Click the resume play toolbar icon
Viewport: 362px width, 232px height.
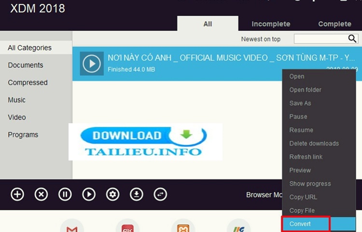point(89,194)
